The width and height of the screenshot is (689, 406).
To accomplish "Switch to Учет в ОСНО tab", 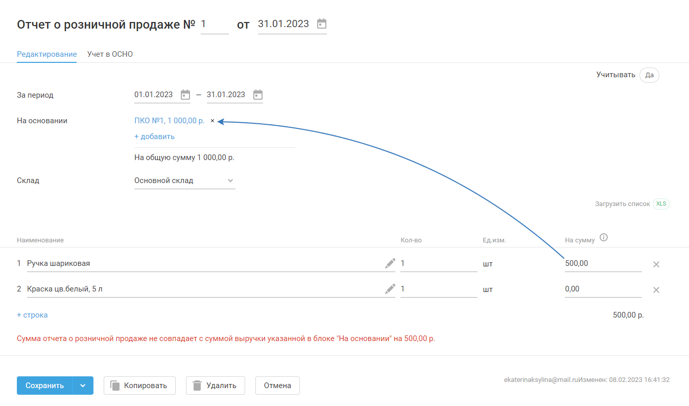I will pos(110,54).
